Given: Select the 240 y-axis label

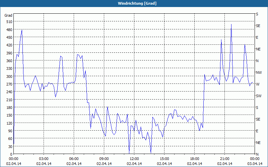Looking at the screenshot, I should (x=10, y=92).
